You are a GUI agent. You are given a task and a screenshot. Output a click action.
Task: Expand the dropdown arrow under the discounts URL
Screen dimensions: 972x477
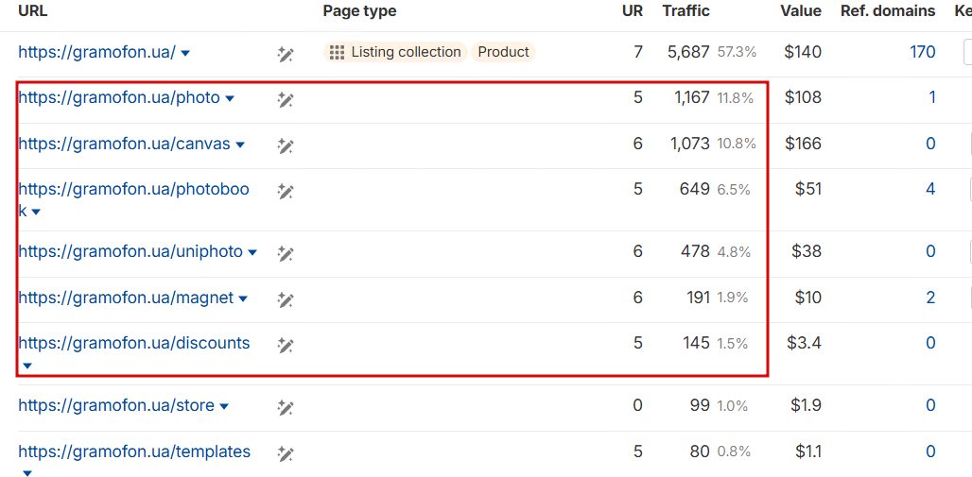[x=27, y=366]
